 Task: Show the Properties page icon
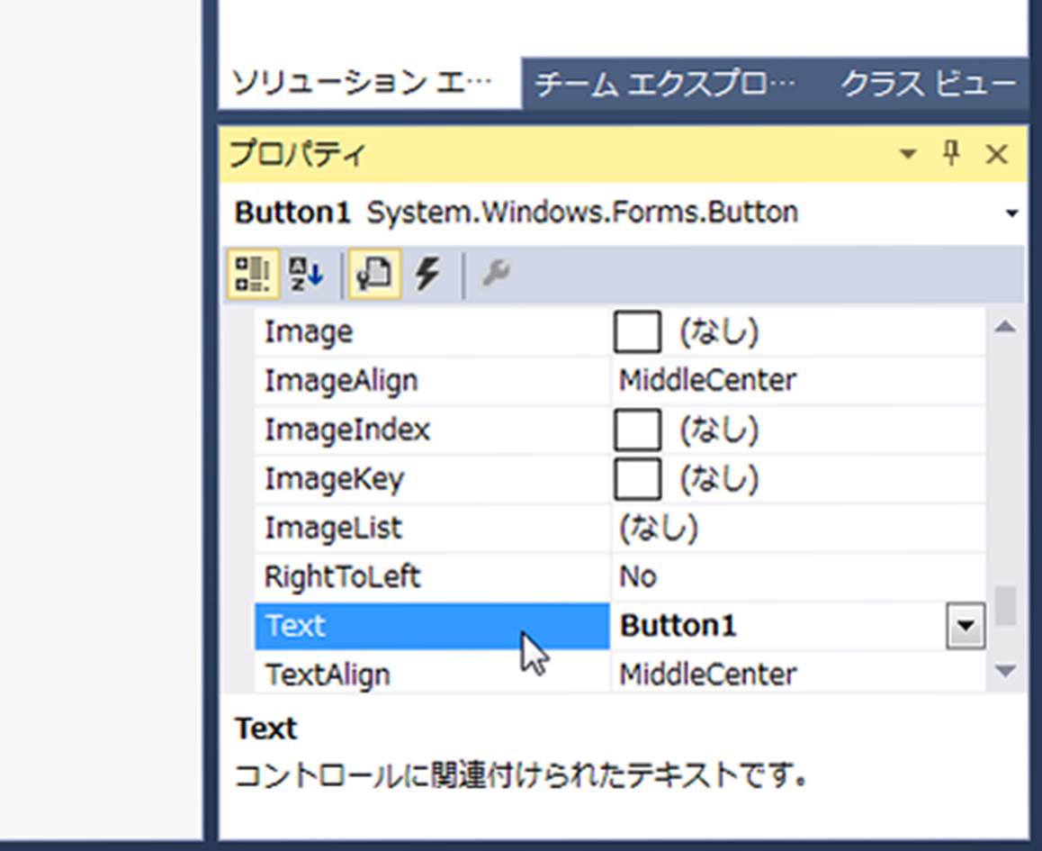[374, 274]
